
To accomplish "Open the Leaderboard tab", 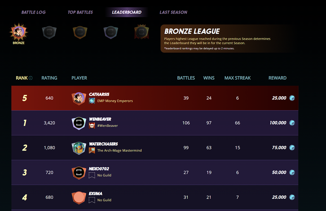I will point(126,12).
